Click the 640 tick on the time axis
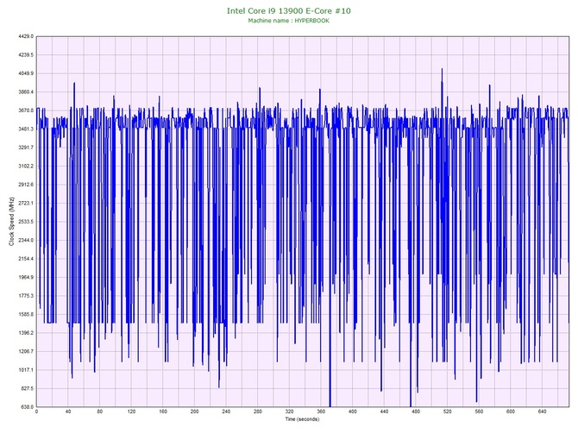578x434 pixels. click(543, 412)
